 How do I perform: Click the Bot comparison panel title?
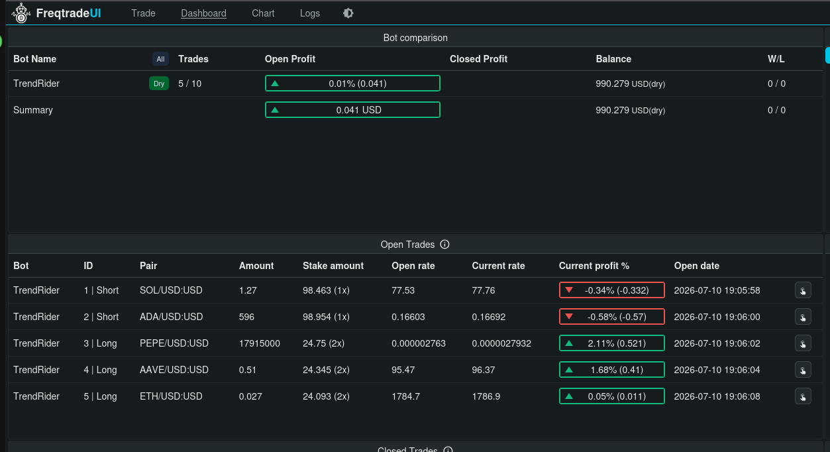(415, 38)
